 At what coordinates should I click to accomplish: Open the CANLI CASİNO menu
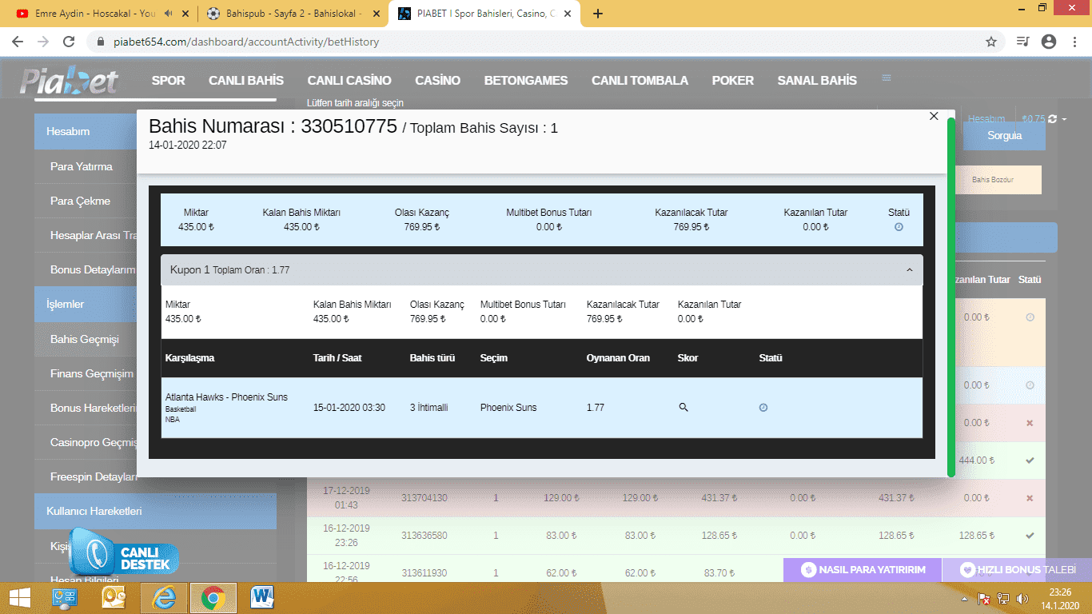tap(349, 81)
